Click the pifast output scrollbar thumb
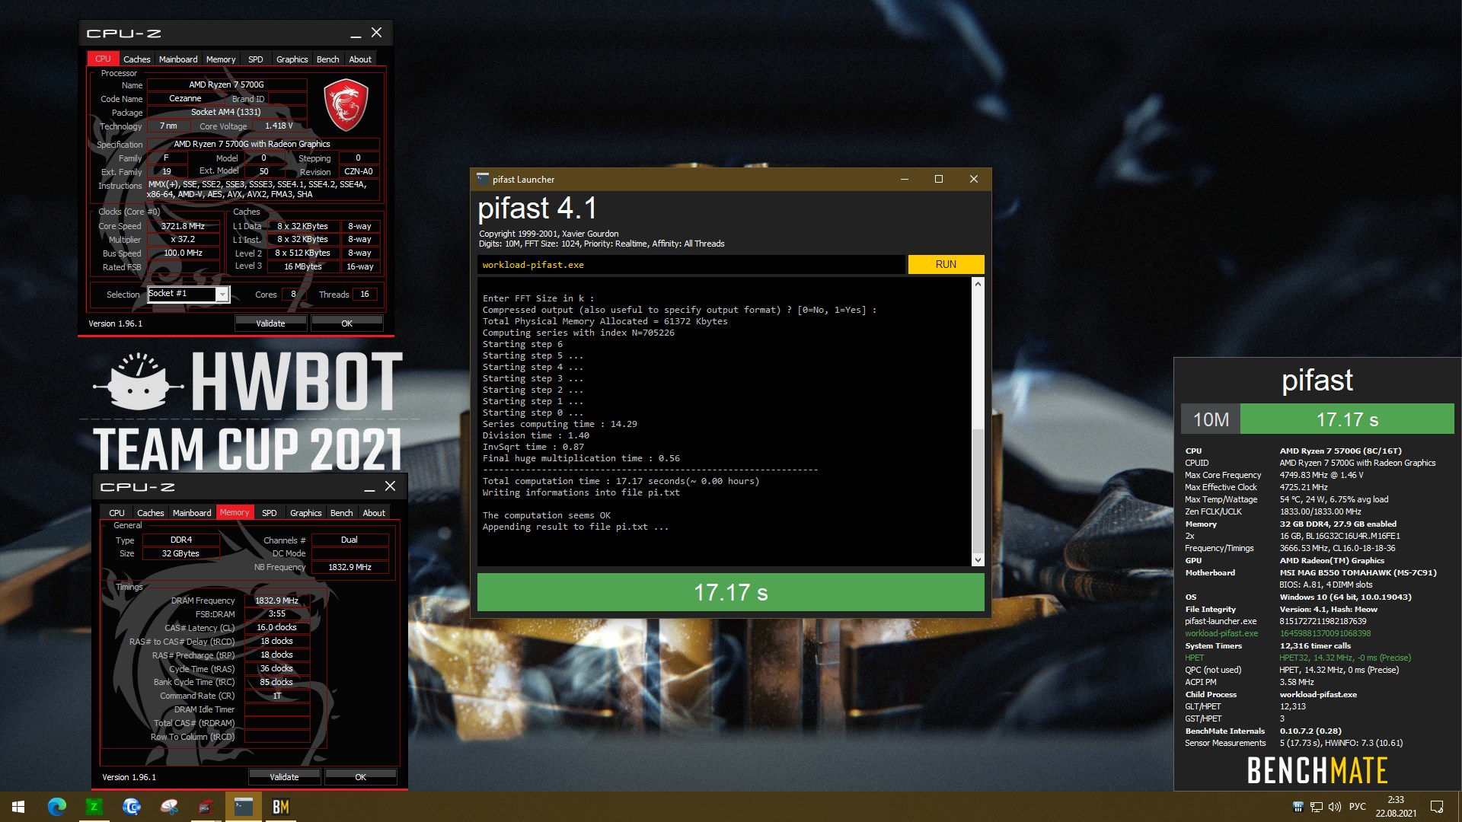This screenshot has height=822, width=1462. coord(978,491)
